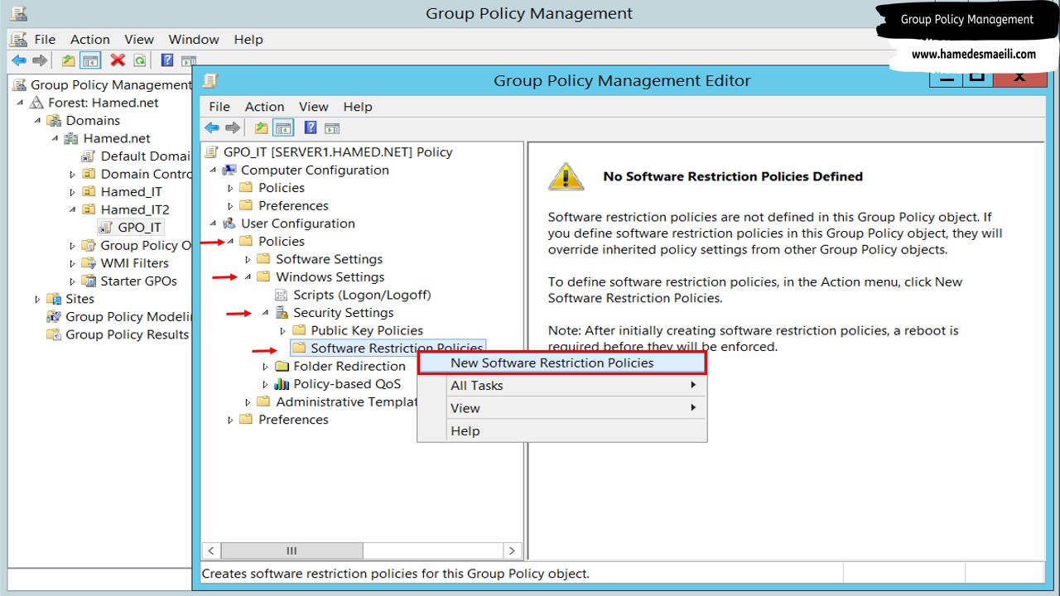Click the Policy-based QoS chart icon

282,384
